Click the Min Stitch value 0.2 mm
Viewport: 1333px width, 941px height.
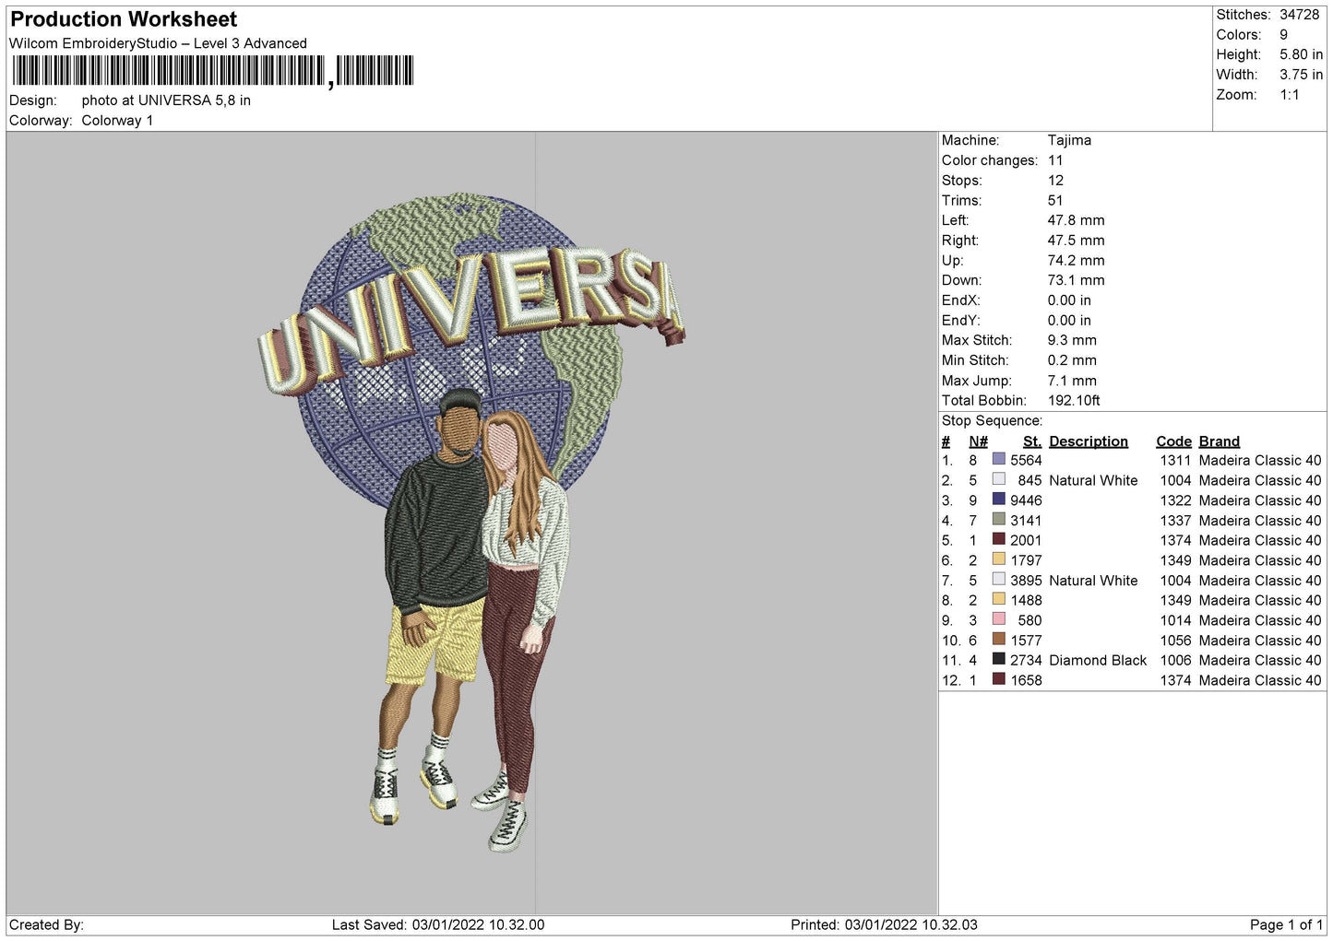(1072, 360)
